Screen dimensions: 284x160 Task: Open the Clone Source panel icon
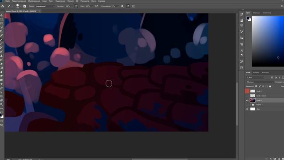point(241,44)
